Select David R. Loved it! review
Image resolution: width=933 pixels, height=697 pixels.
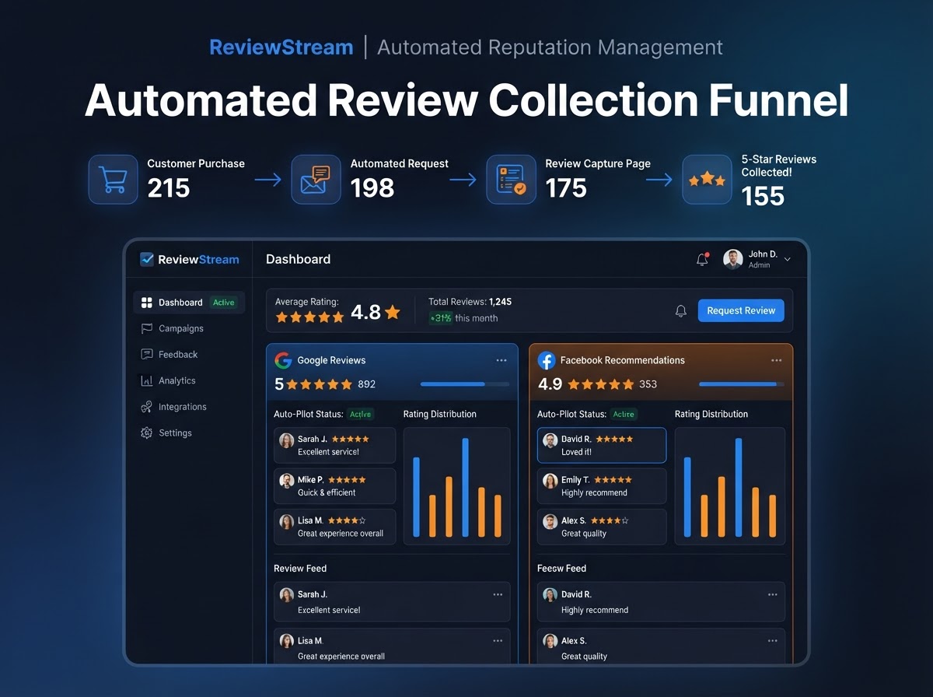click(x=602, y=446)
